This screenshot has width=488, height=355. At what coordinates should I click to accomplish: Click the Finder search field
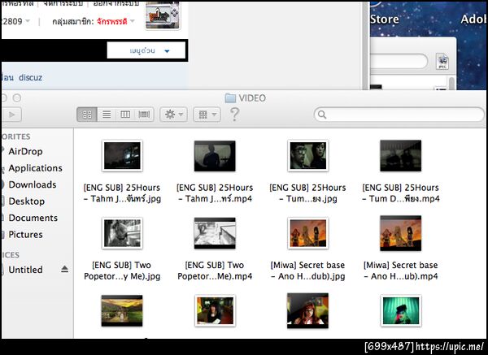click(x=399, y=115)
